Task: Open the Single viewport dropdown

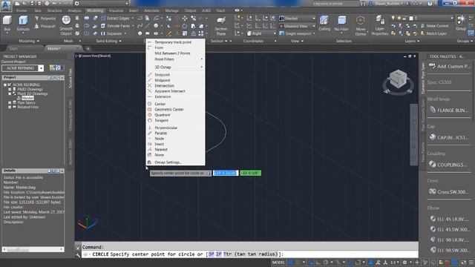Action: pos(297,33)
